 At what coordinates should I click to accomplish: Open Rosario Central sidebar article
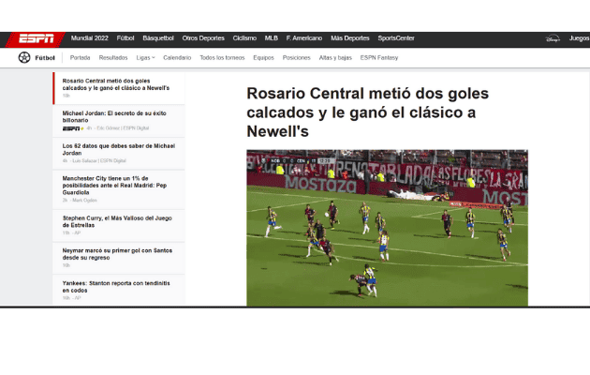coord(119,88)
